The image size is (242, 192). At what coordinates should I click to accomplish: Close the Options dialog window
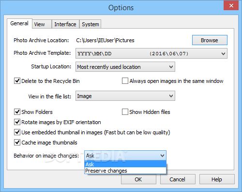(231, 6)
